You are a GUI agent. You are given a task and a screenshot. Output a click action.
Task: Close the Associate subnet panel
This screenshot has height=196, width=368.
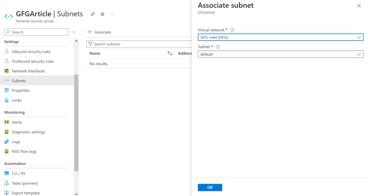point(359,6)
